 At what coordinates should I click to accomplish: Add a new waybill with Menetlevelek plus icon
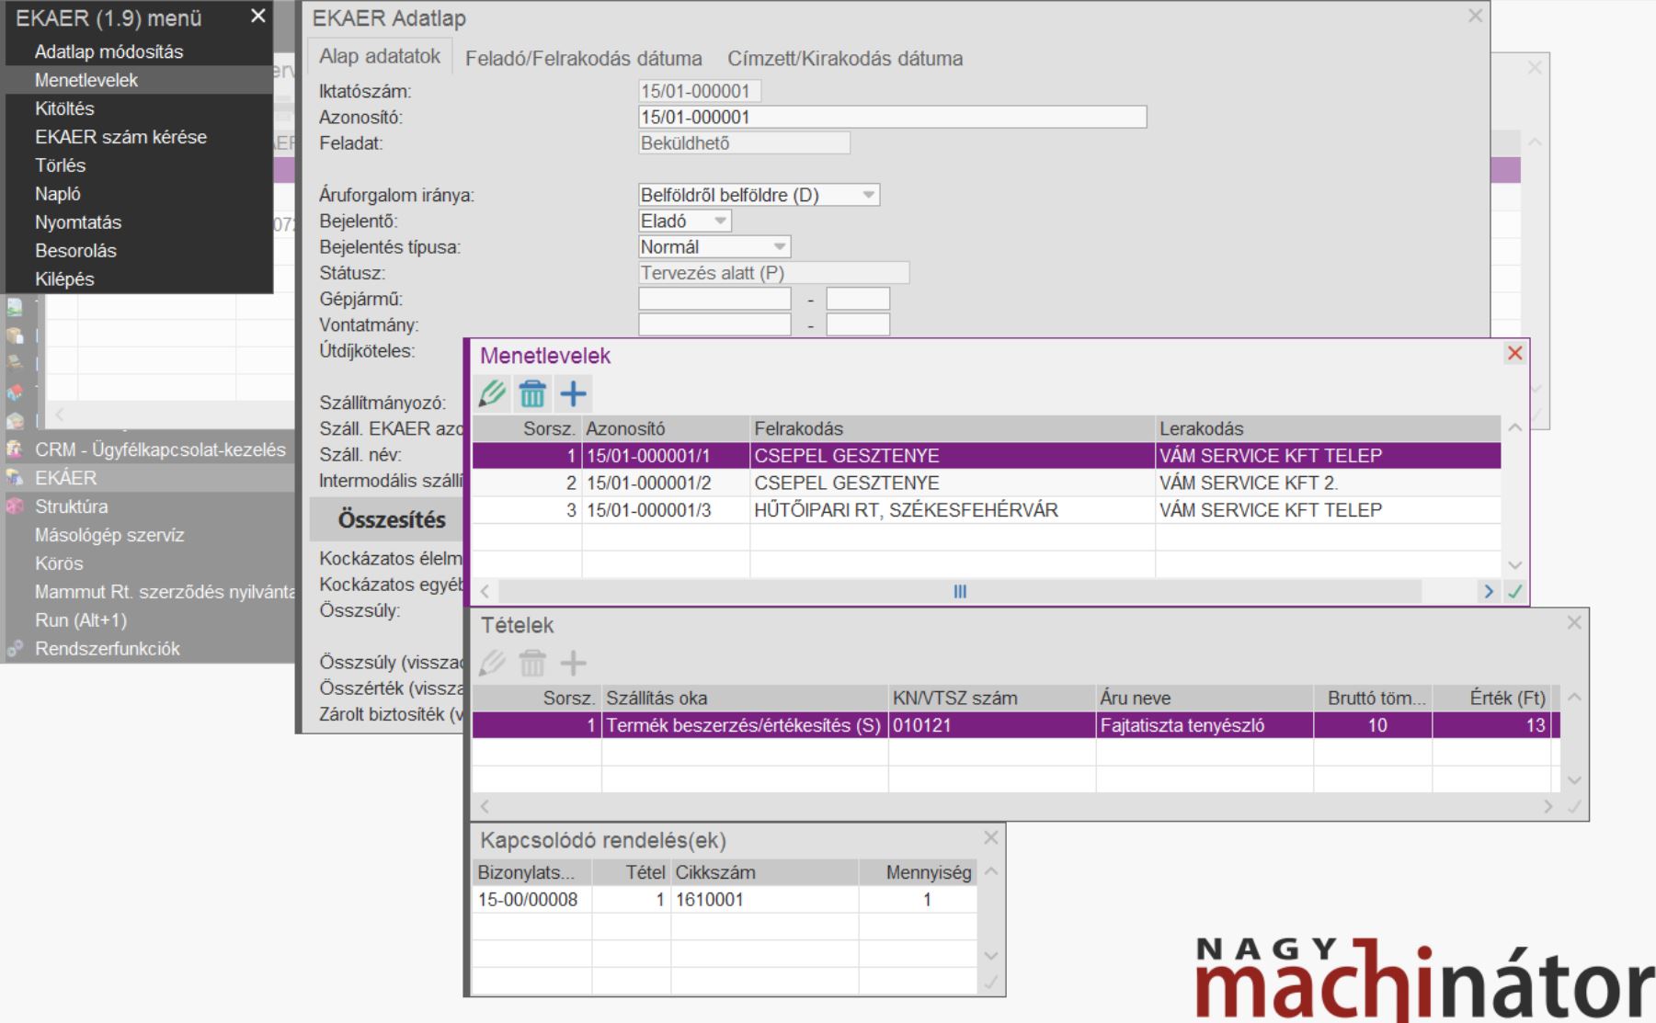click(573, 394)
